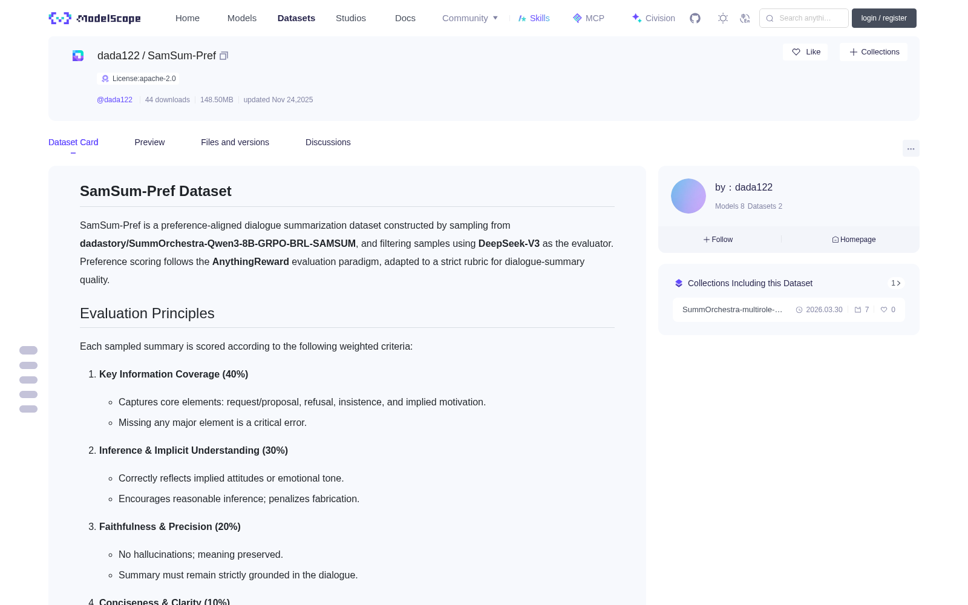Click the @dada122 user link
Image resolution: width=968 pixels, height=605 pixels.
tap(114, 100)
